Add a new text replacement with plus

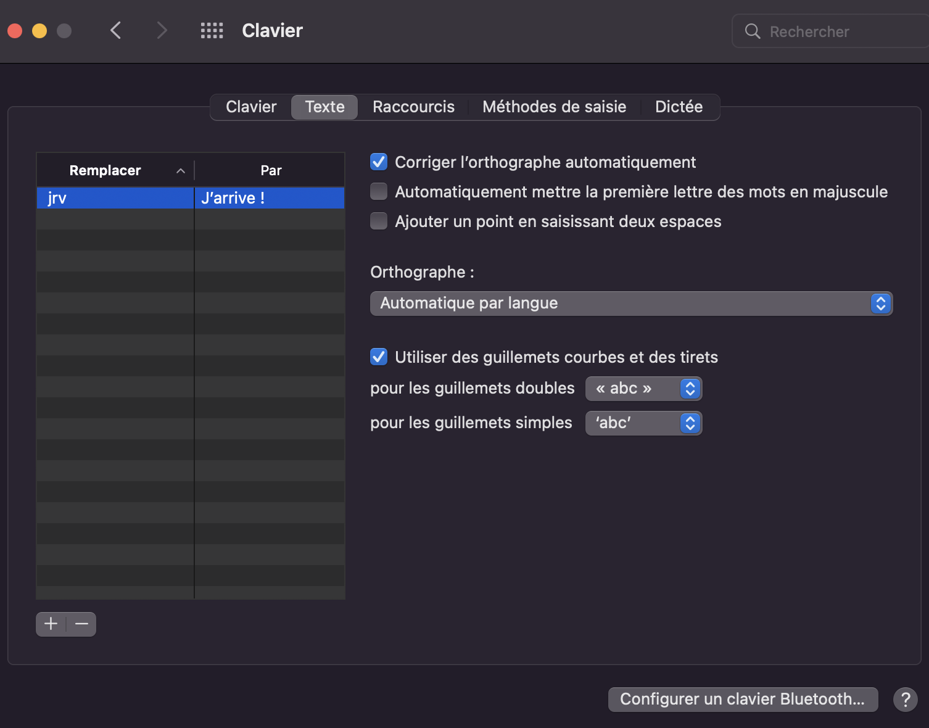click(51, 624)
